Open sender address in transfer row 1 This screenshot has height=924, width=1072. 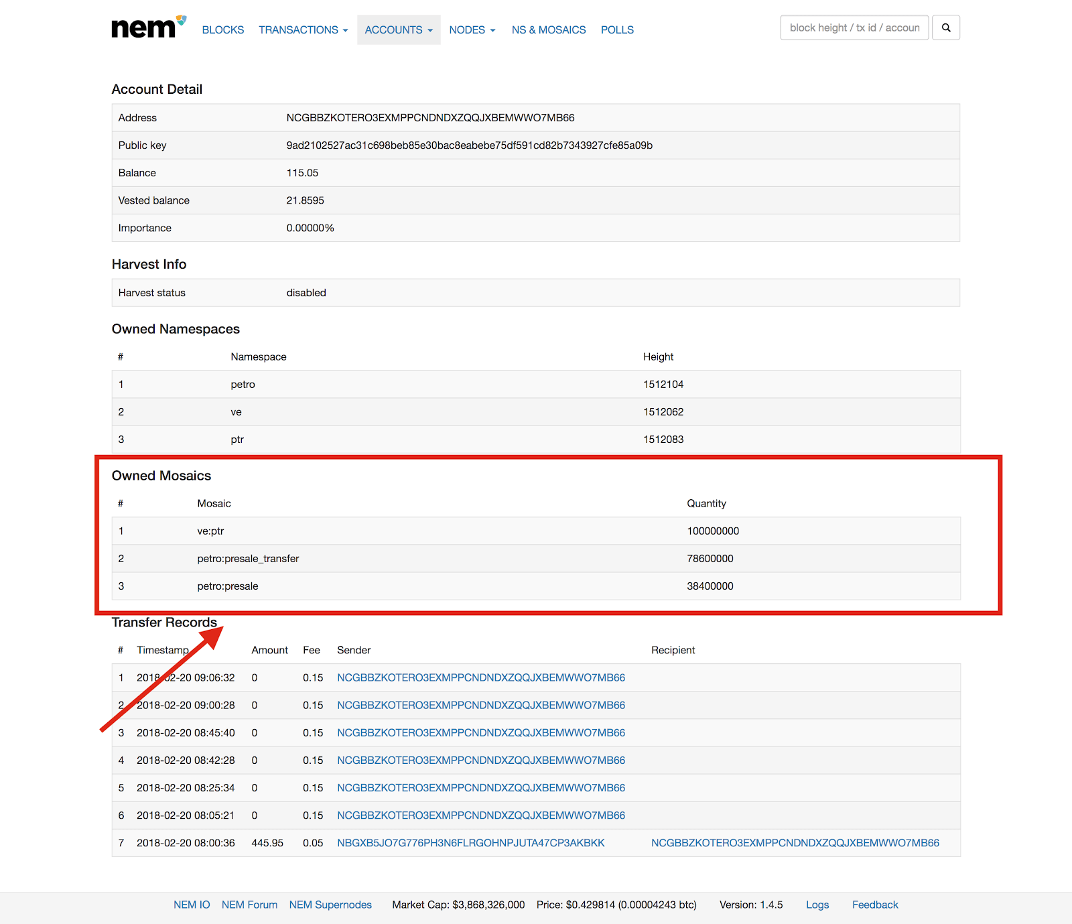480,677
